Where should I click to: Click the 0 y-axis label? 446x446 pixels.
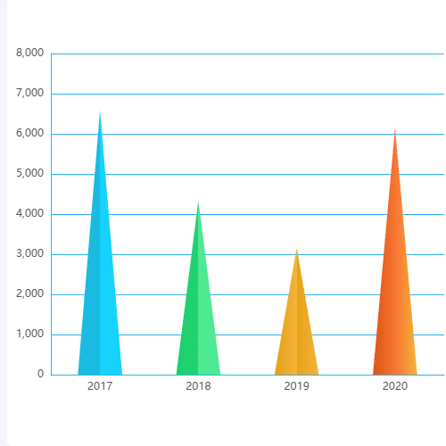coord(40,374)
